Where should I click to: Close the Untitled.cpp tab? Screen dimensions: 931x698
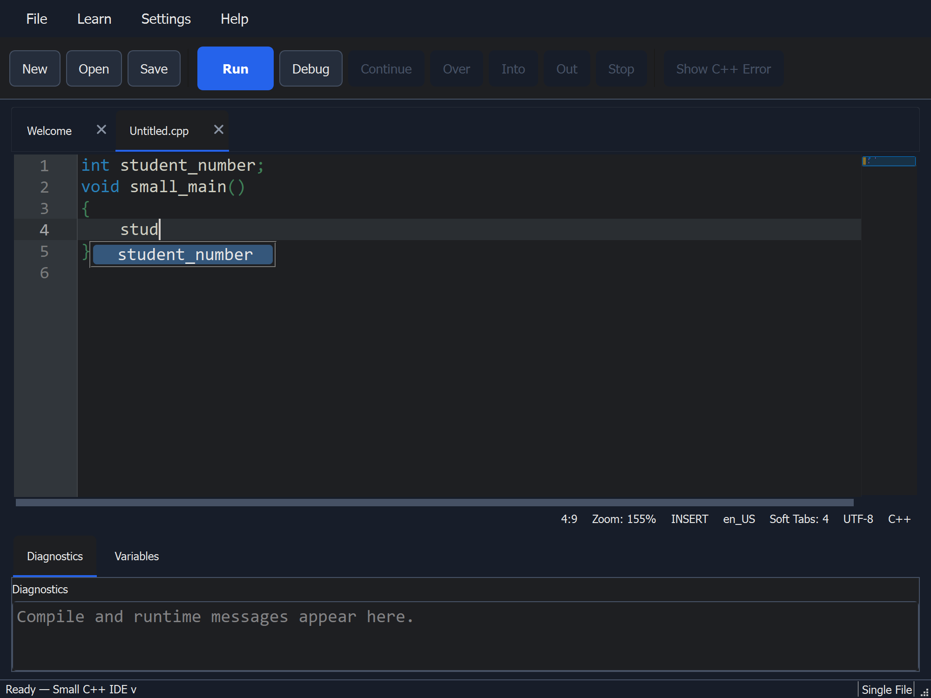point(218,130)
